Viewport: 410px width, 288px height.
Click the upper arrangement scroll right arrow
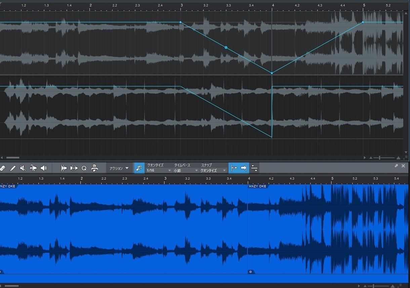click(x=365, y=158)
